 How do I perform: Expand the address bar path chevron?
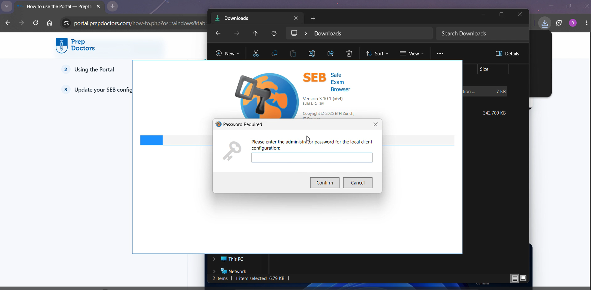click(306, 33)
